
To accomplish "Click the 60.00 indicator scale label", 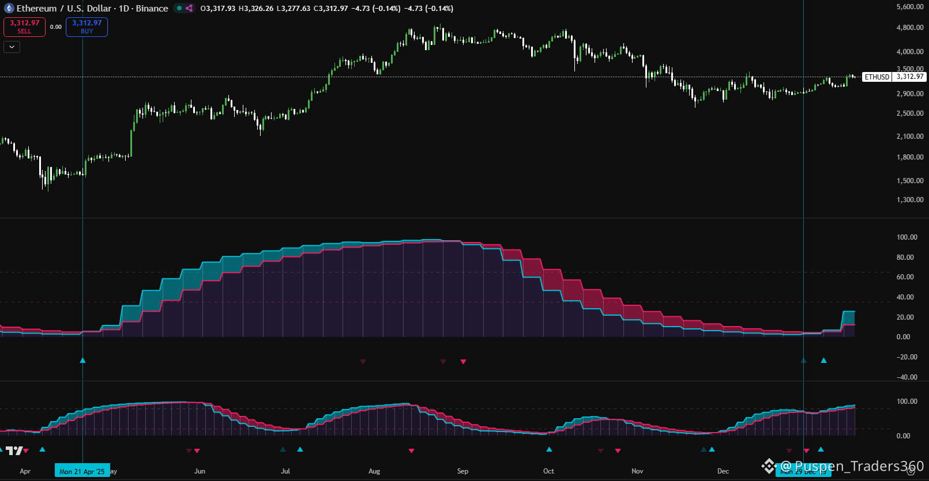I will pyautogui.click(x=905, y=277).
